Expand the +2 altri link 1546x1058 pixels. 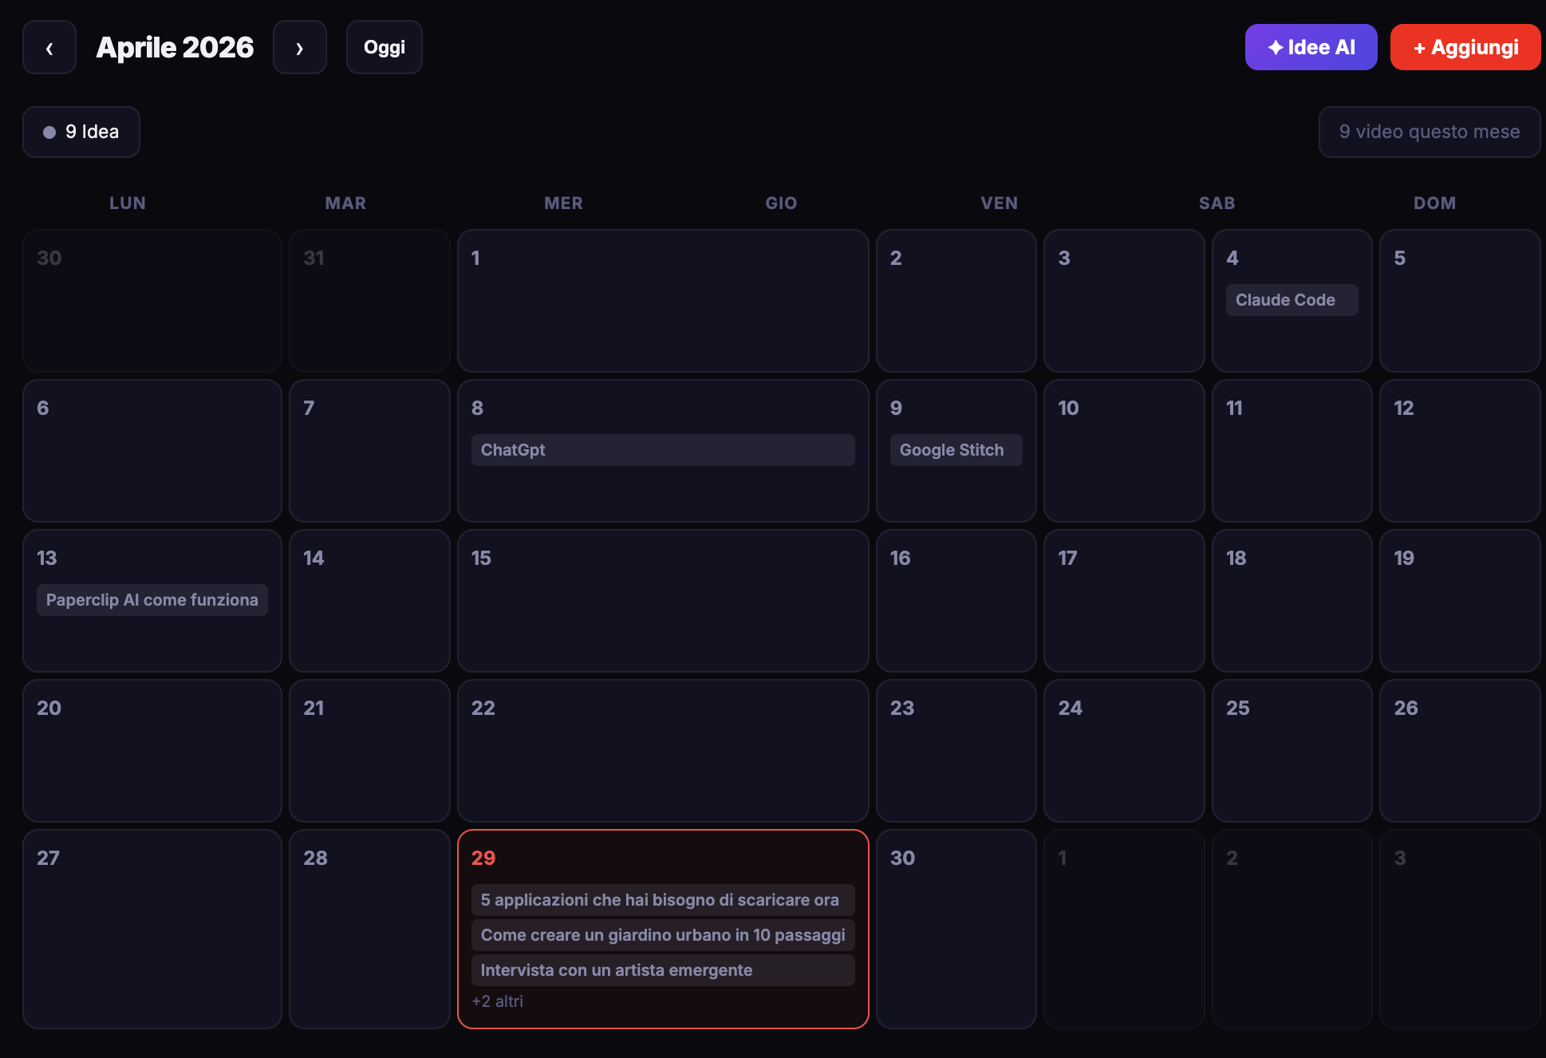pos(498,1002)
